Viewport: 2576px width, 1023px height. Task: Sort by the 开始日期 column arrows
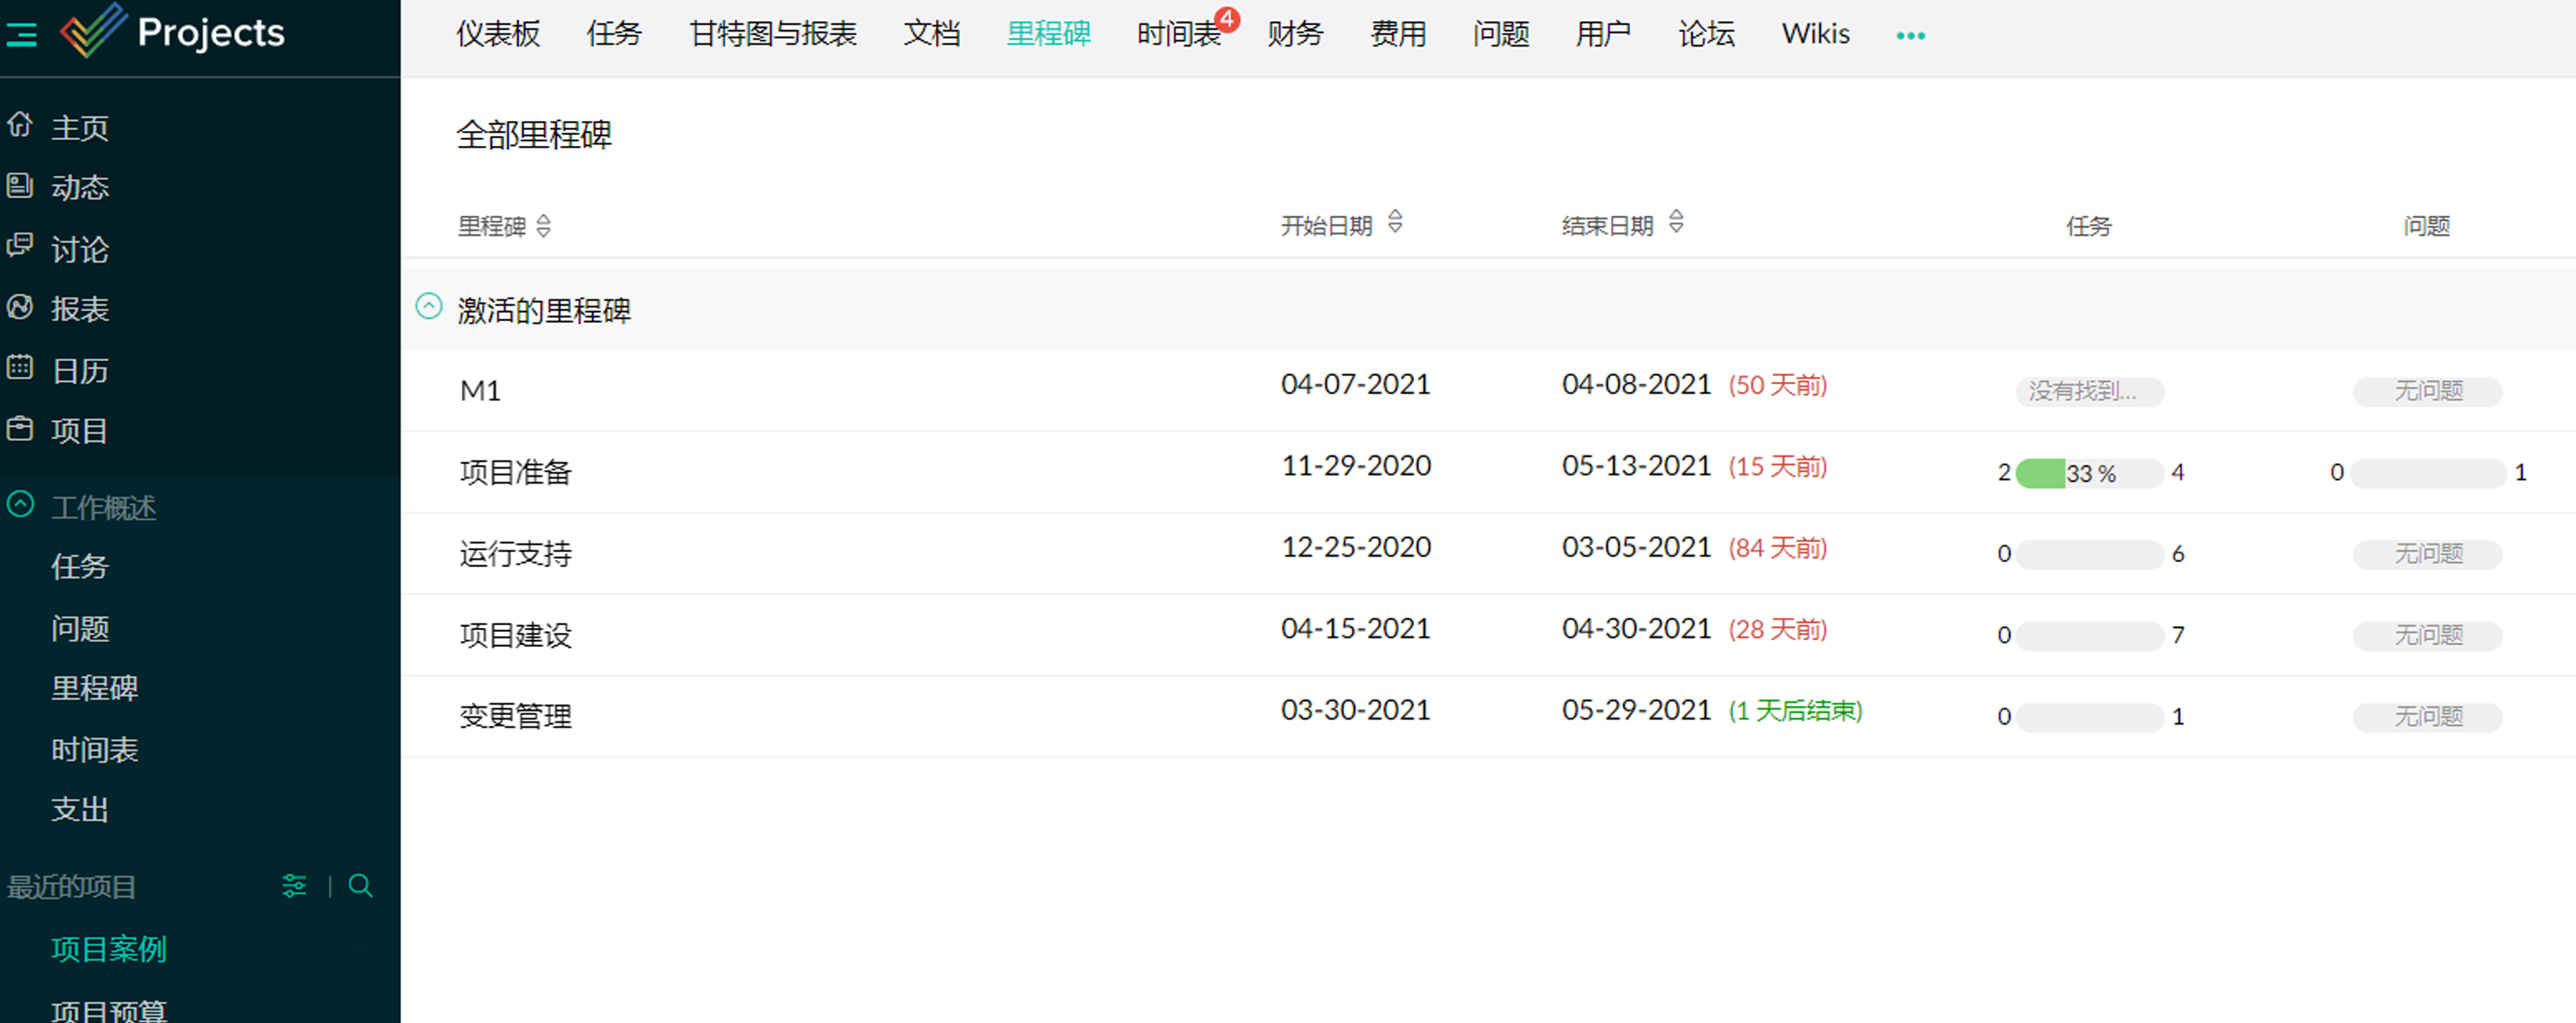point(1395,223)
